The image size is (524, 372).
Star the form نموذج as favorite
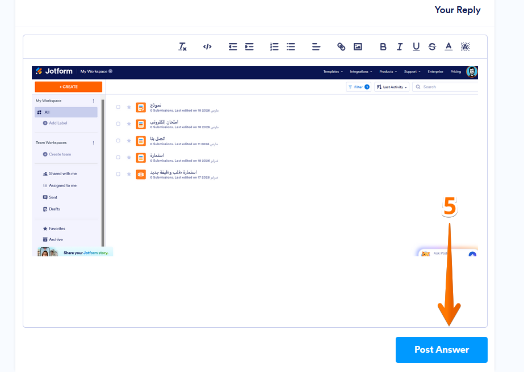point(129,107)
